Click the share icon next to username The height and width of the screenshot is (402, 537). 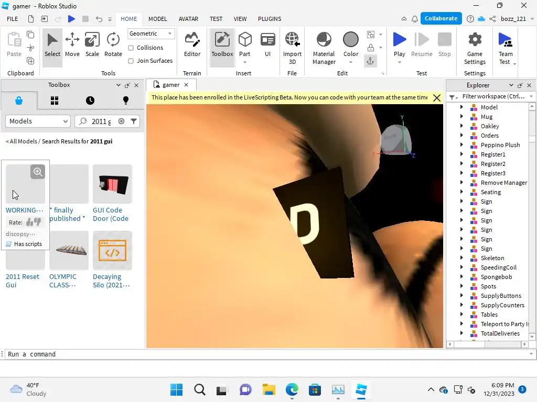coord(492,19)
